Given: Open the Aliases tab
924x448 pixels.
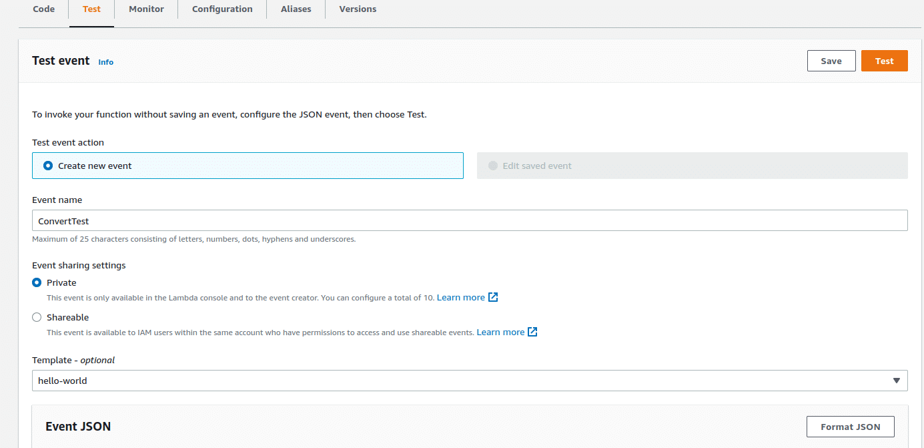Looking at the screenshot, I should (x=296, y=9).
